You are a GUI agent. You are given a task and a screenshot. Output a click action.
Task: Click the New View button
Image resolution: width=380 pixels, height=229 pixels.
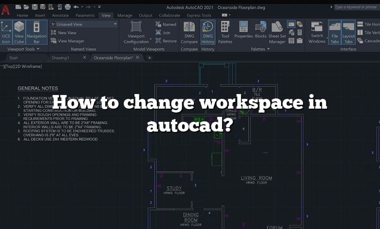coord(67,33)
